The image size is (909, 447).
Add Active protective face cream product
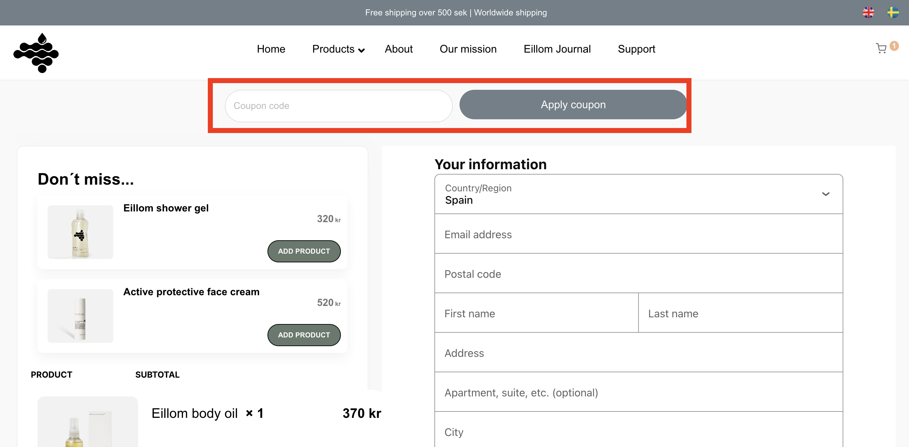(x=304, y=335)
